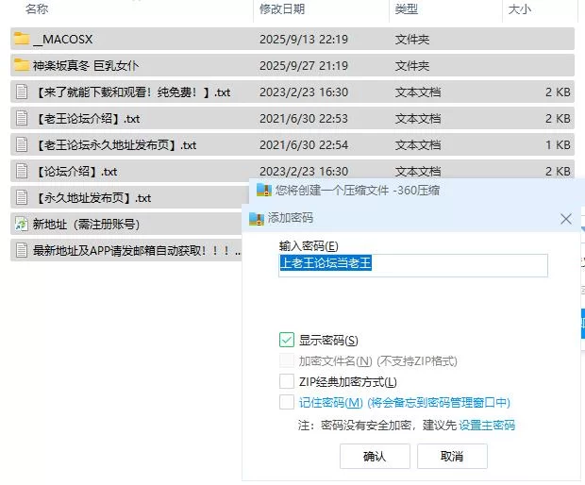585x485 pixels.
Task: Click 确认 button to confirm password
Action: [375, 456]
